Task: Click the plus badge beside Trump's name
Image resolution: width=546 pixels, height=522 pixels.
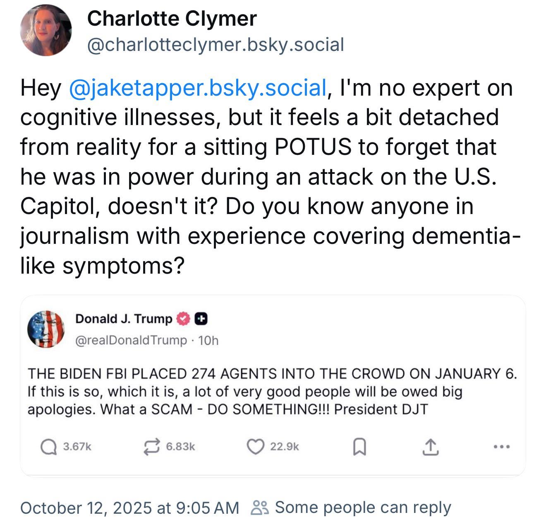Action: 201,319
